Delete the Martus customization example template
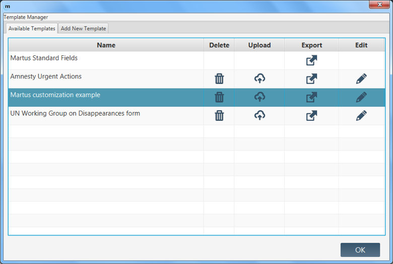The image size is (393, 264). (x=219, y=98)
